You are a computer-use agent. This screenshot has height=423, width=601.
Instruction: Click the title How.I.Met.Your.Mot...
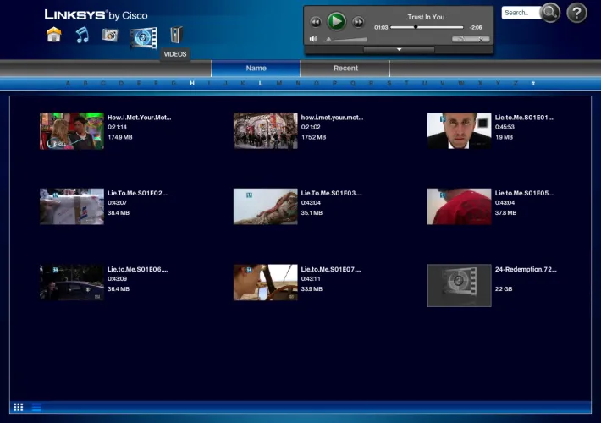[x=139, y=118]
